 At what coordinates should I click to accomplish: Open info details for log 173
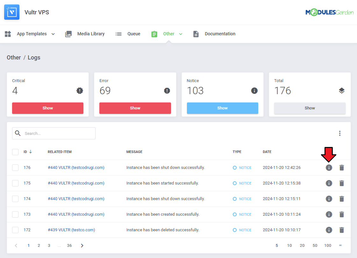[329, 214]
